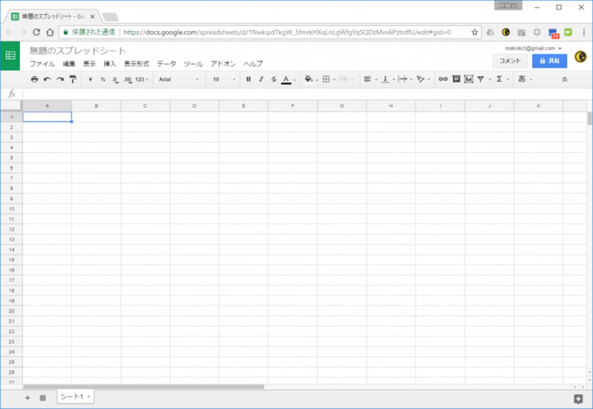Open the input tools あ menu
This screenshot has width=593, height=409.
click(525, 79)
